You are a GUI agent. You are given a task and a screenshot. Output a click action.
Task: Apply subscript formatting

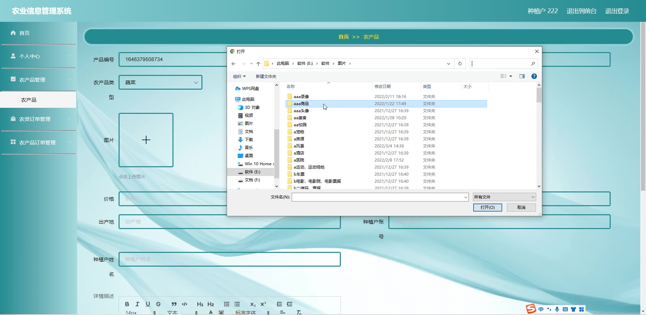(x=253, y=304)
